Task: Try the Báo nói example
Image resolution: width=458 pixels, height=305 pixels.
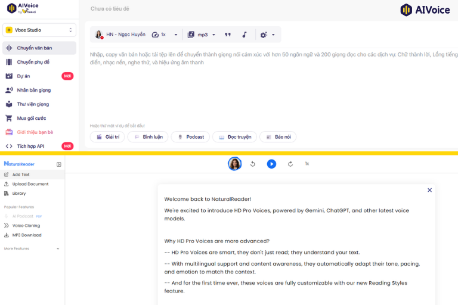Action: (x=278, y=137)
